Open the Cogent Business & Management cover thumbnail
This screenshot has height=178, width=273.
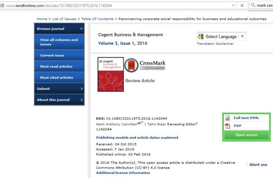pyautogui.click(x=110, y=74)
